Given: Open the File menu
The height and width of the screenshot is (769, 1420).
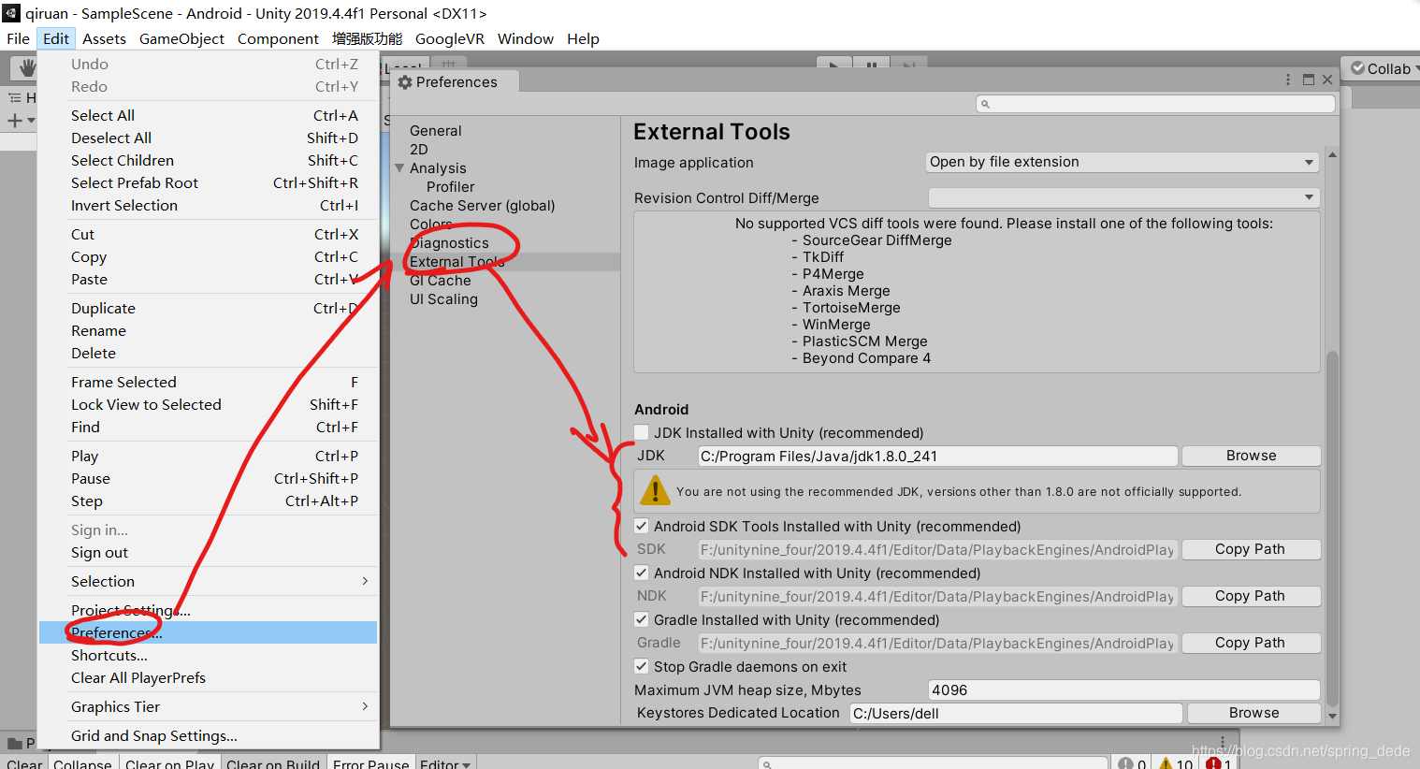Looking at the screenshot, I should point(18,38).
